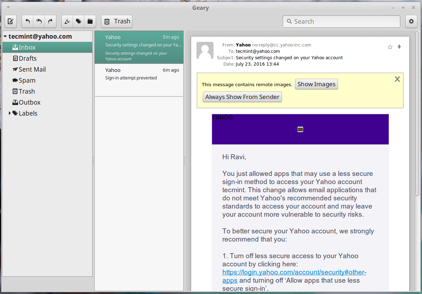
Task: Click the sender avatar placeholder
Action: click(x=205, y=50)
